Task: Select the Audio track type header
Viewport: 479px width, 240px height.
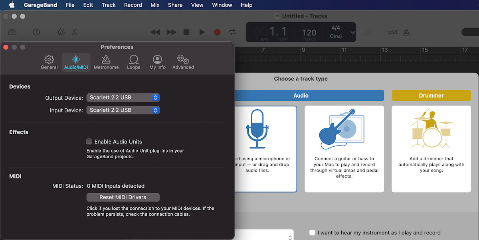Action: (x=301, y=95)
